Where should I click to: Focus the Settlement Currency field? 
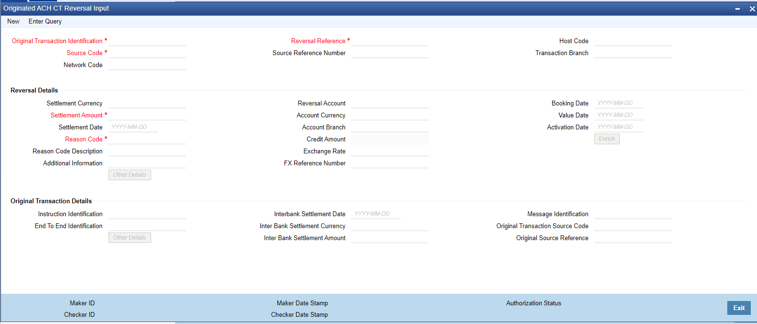coord(147,103)
